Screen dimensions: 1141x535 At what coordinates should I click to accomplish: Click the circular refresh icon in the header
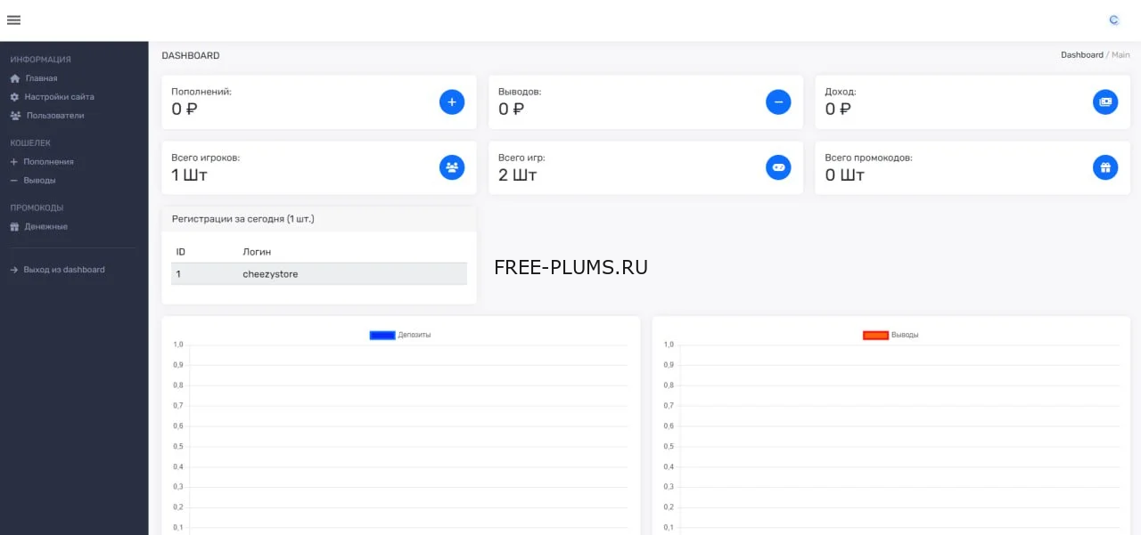tap(1113, 20)
